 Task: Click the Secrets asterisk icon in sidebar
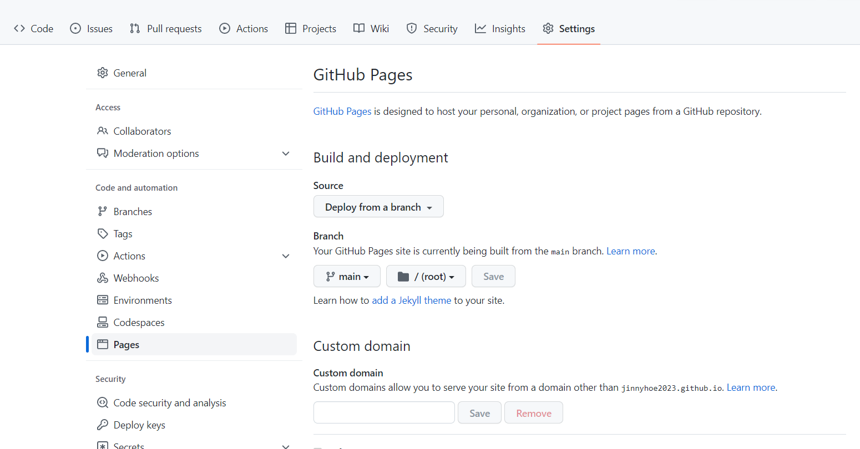coord(103,446)
